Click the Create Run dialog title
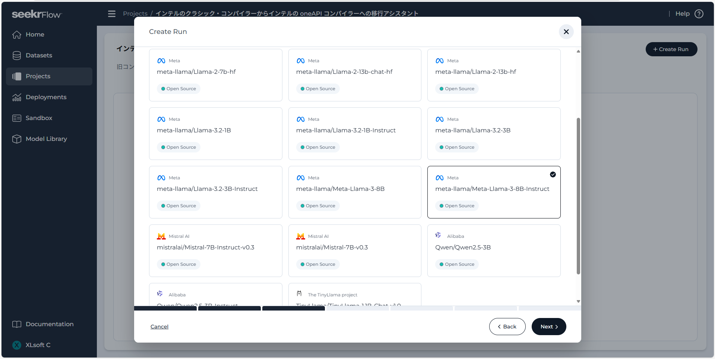The image size is (715, 359). [x=168, y=32]
